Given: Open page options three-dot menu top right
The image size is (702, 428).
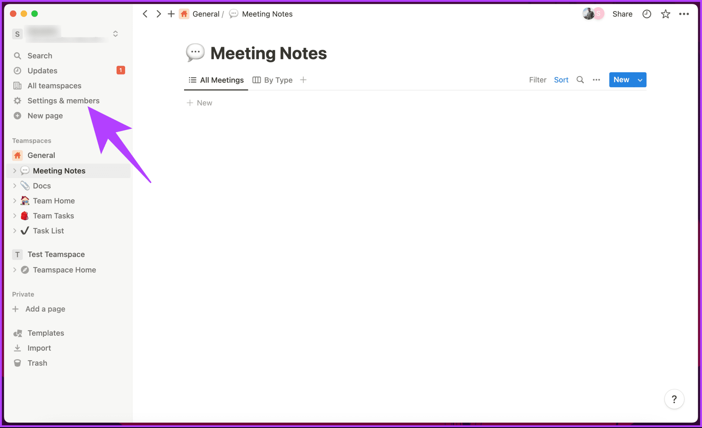Looking at the screenshot, I should pyautogui.click(x=684, y=14).
